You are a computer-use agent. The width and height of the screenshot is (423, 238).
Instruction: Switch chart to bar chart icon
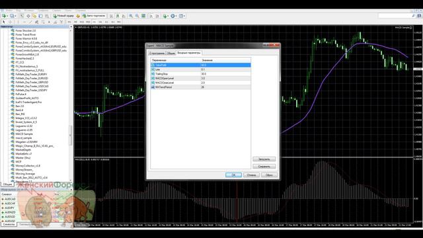111,16
